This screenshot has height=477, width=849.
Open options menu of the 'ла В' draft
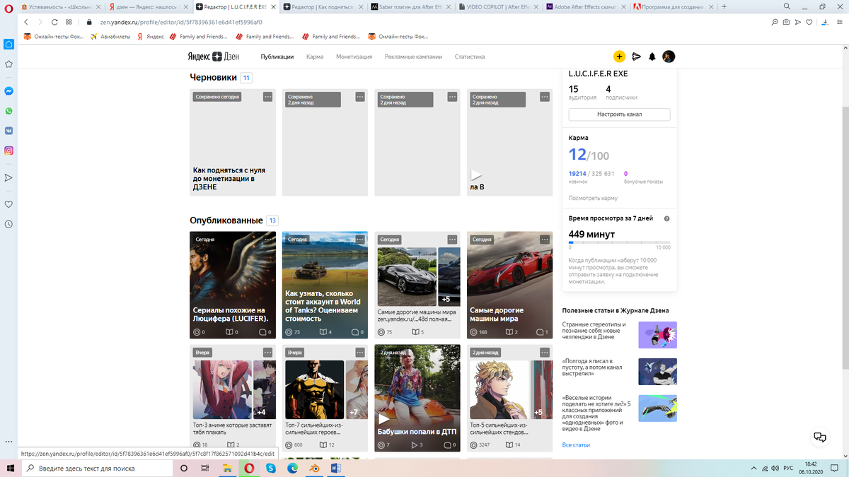(x=544, y=97)
